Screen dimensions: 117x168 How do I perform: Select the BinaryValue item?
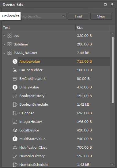point(29,87)
